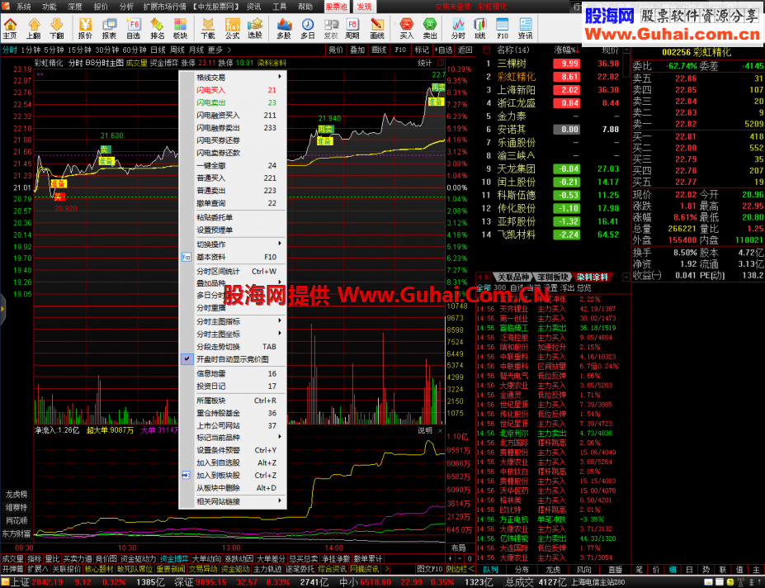This screenshot has height=588, width=765.
Task: Click the red 买入 buy icon
Action: click(406, 28)
